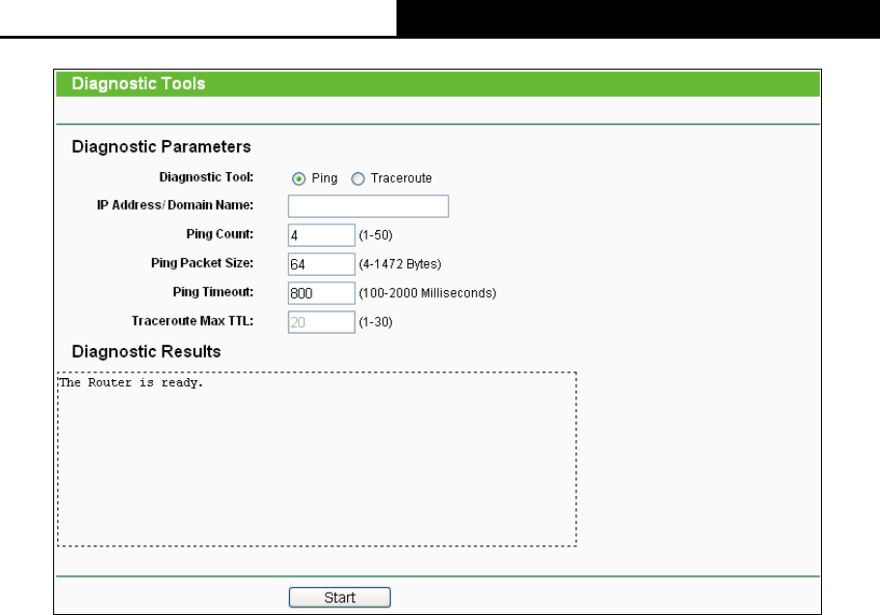Click the '(1-50)' range hint
This screenshot has width=880, height=615.
(x=375, y=235)
